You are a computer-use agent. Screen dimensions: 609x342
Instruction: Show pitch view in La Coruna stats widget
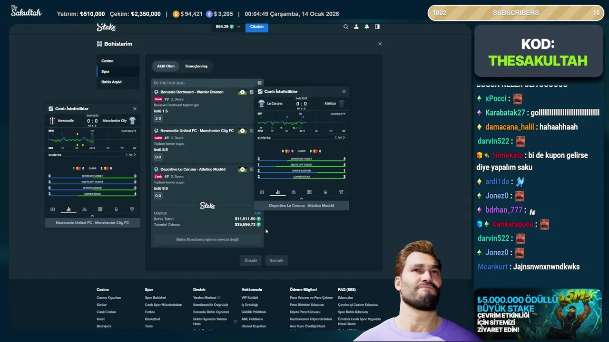262,192
